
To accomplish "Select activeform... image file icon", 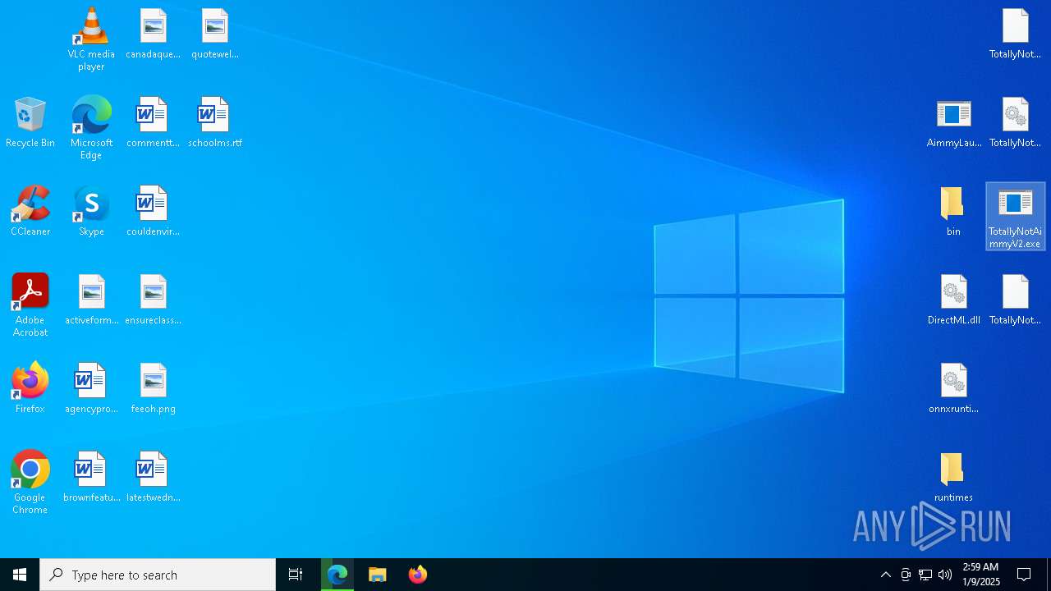I will (91, 300).
